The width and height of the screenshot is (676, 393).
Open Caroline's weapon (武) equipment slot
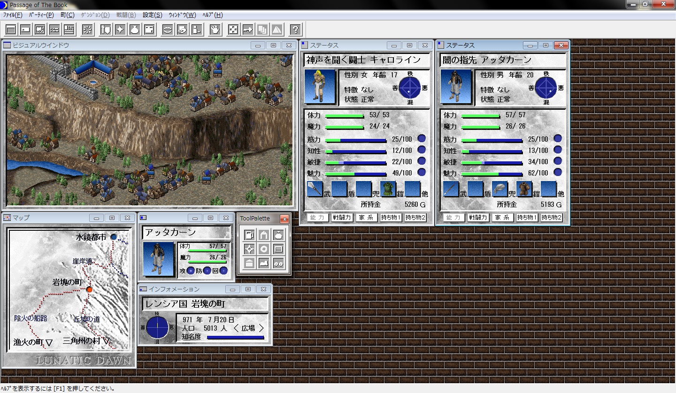tap(314, 189)
